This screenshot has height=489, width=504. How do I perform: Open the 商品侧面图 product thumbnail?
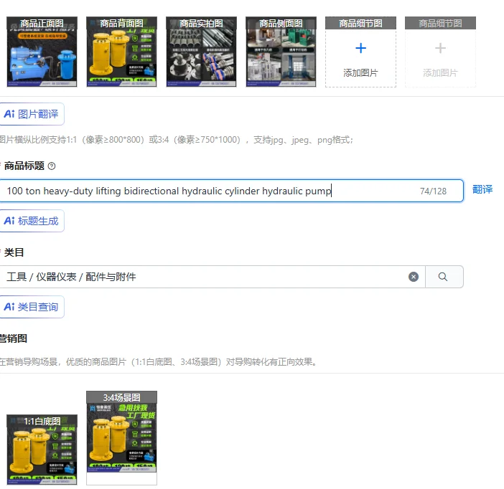point(281,52)
